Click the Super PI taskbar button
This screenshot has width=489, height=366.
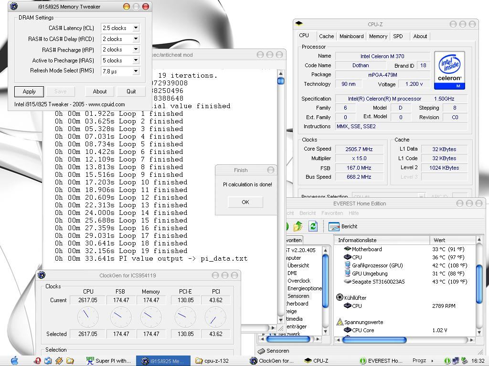108,361
